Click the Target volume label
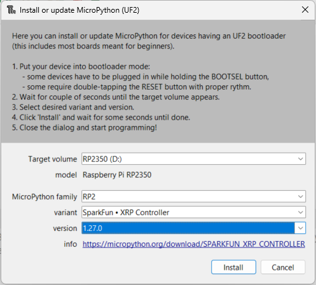The width and height of the screenshot is (316, 285). tap(53, 159)
